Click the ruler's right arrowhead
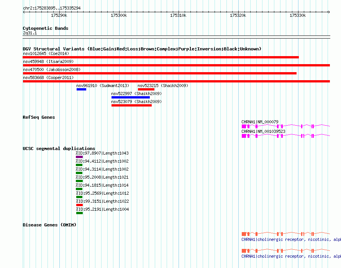 [329, 12]
